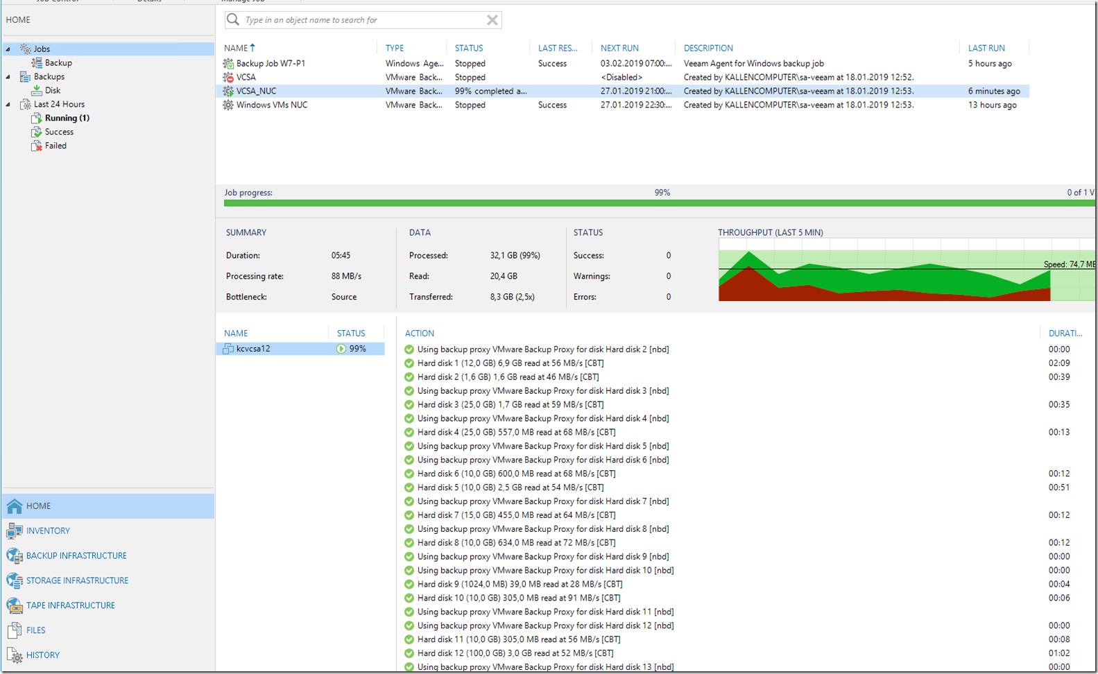
Task: Select the Success tree item
Action: (59, 132)
